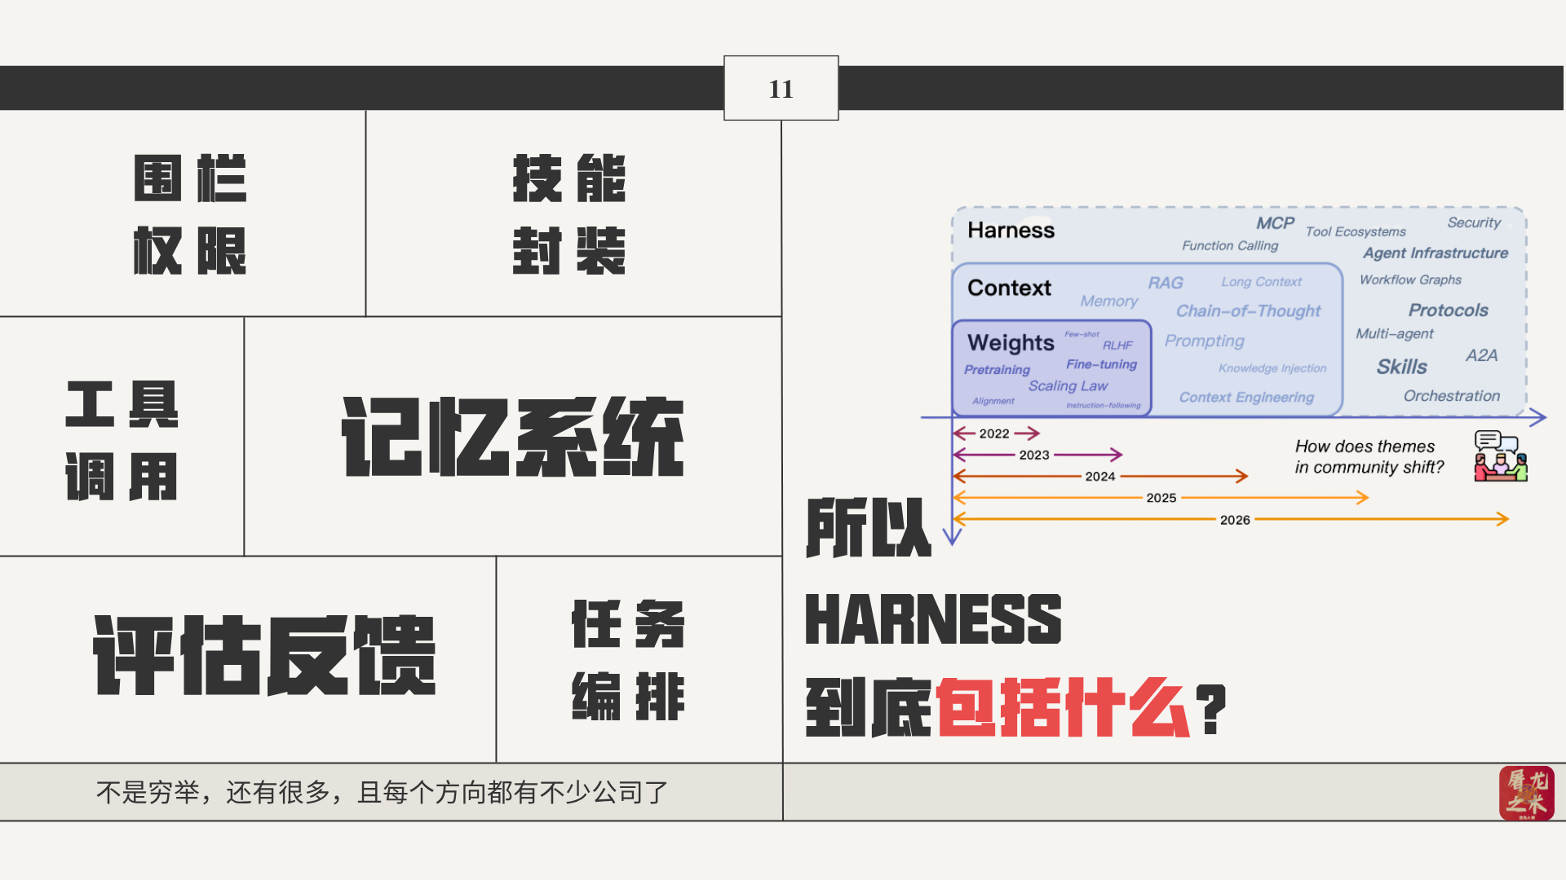The width and height of the screenshot is (1566, 880).
Task: Click the Skills keyword in diagram
Action: point(1401,367)
